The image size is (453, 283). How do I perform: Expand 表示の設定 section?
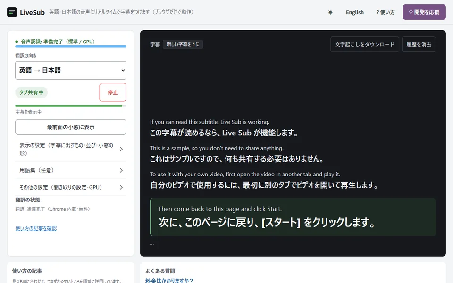tap(71, 149)
